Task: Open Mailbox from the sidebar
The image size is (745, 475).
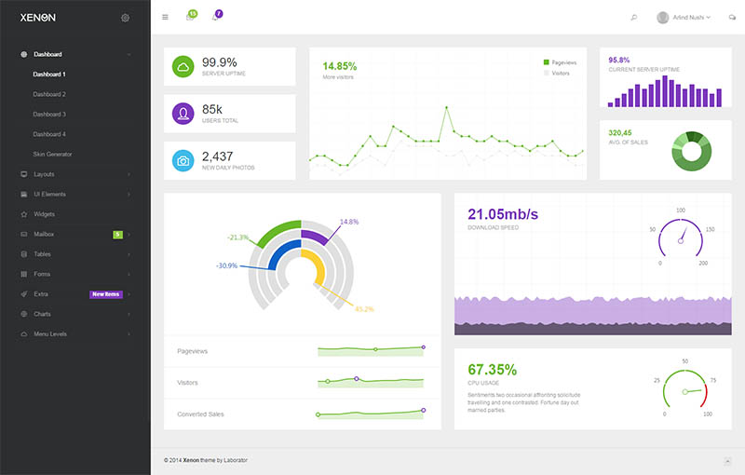Action: coord(44,234)
